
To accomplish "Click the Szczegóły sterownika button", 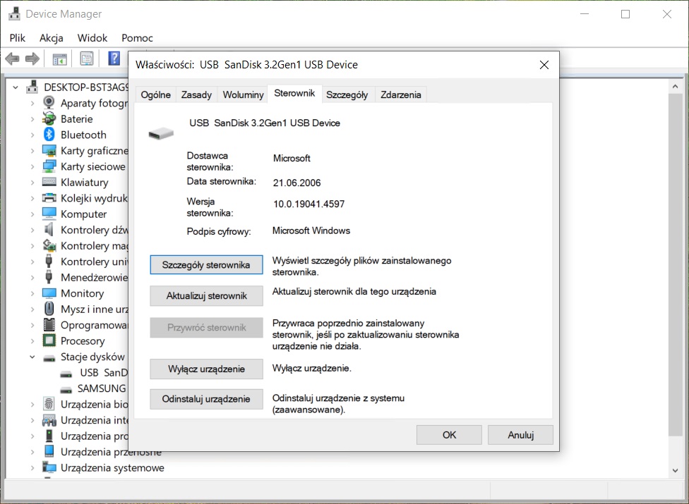I will (x=206, y=265).
